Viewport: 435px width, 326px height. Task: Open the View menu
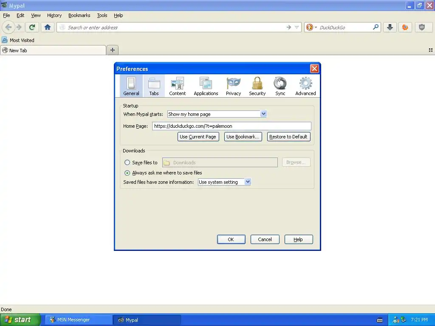coord(36,16)
